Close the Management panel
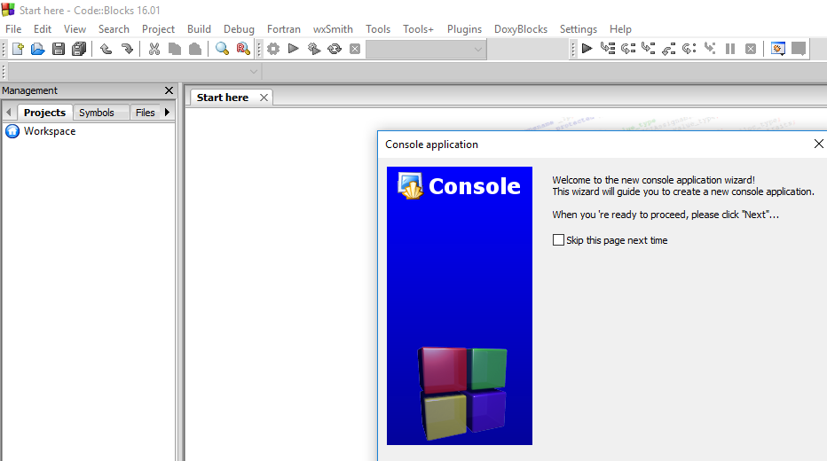Image resolution: width=827 pixels, height=461 pixels. (169, 90)
